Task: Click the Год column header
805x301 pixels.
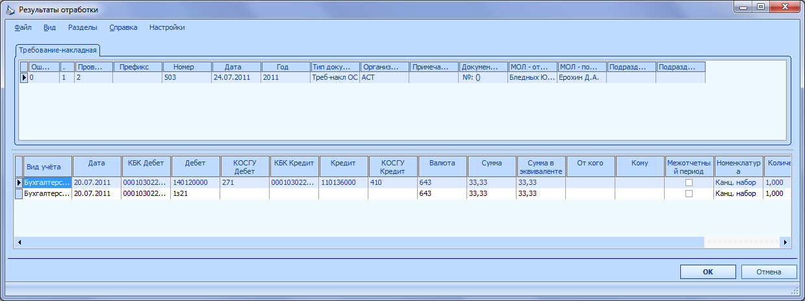Action: tap(286, 66)
